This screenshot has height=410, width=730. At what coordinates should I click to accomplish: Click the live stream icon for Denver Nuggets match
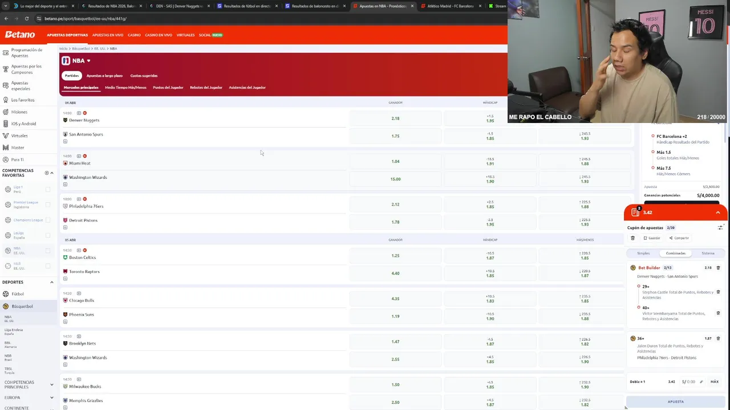pos(79,113)
